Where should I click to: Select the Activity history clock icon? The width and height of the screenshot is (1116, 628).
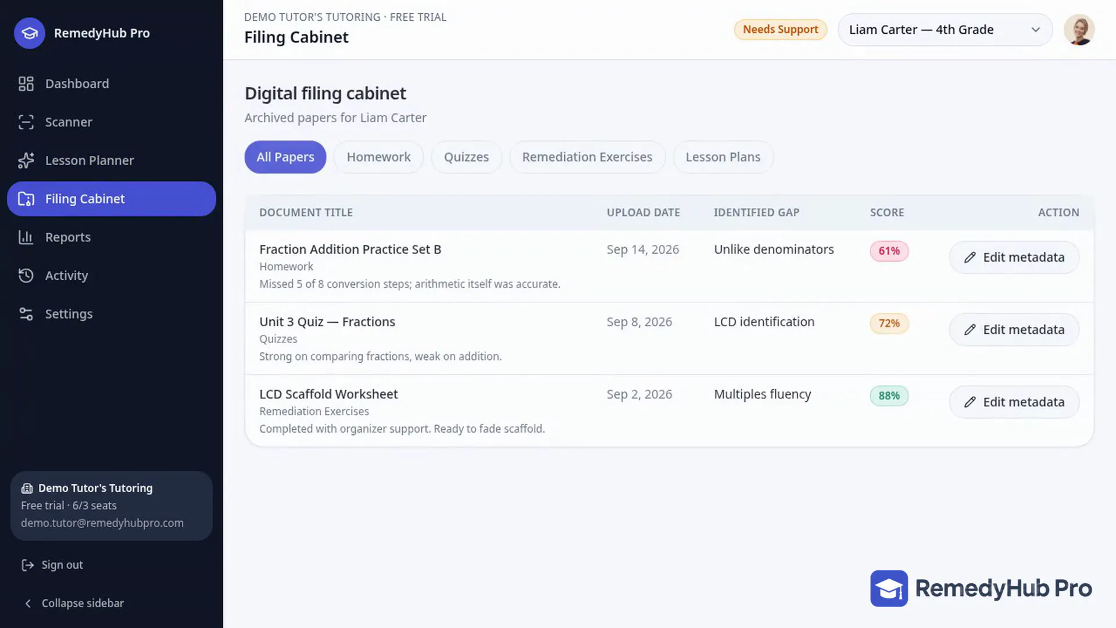(x=26, y=276)
